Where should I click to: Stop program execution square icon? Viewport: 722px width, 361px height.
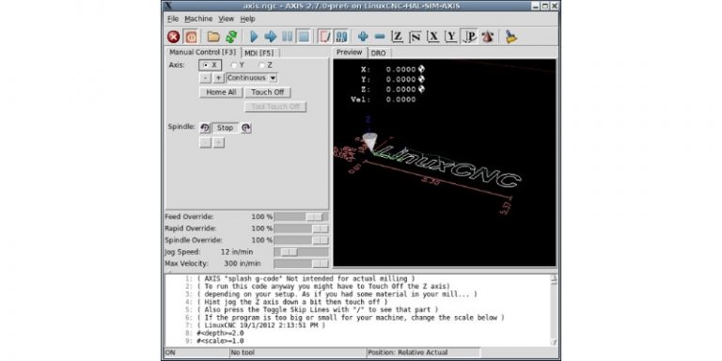coord(303,37)
